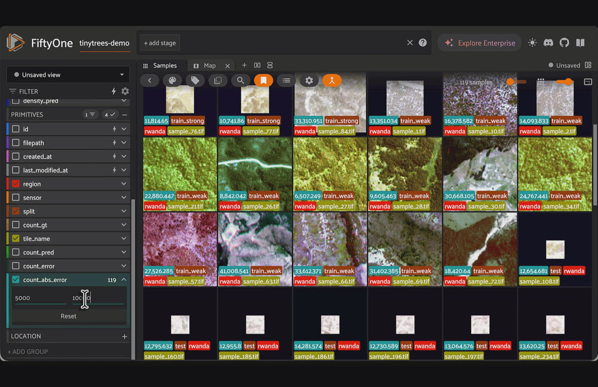Open the color scheme palette
Screen dimensions: 598x387
click(x=172, y=80)
